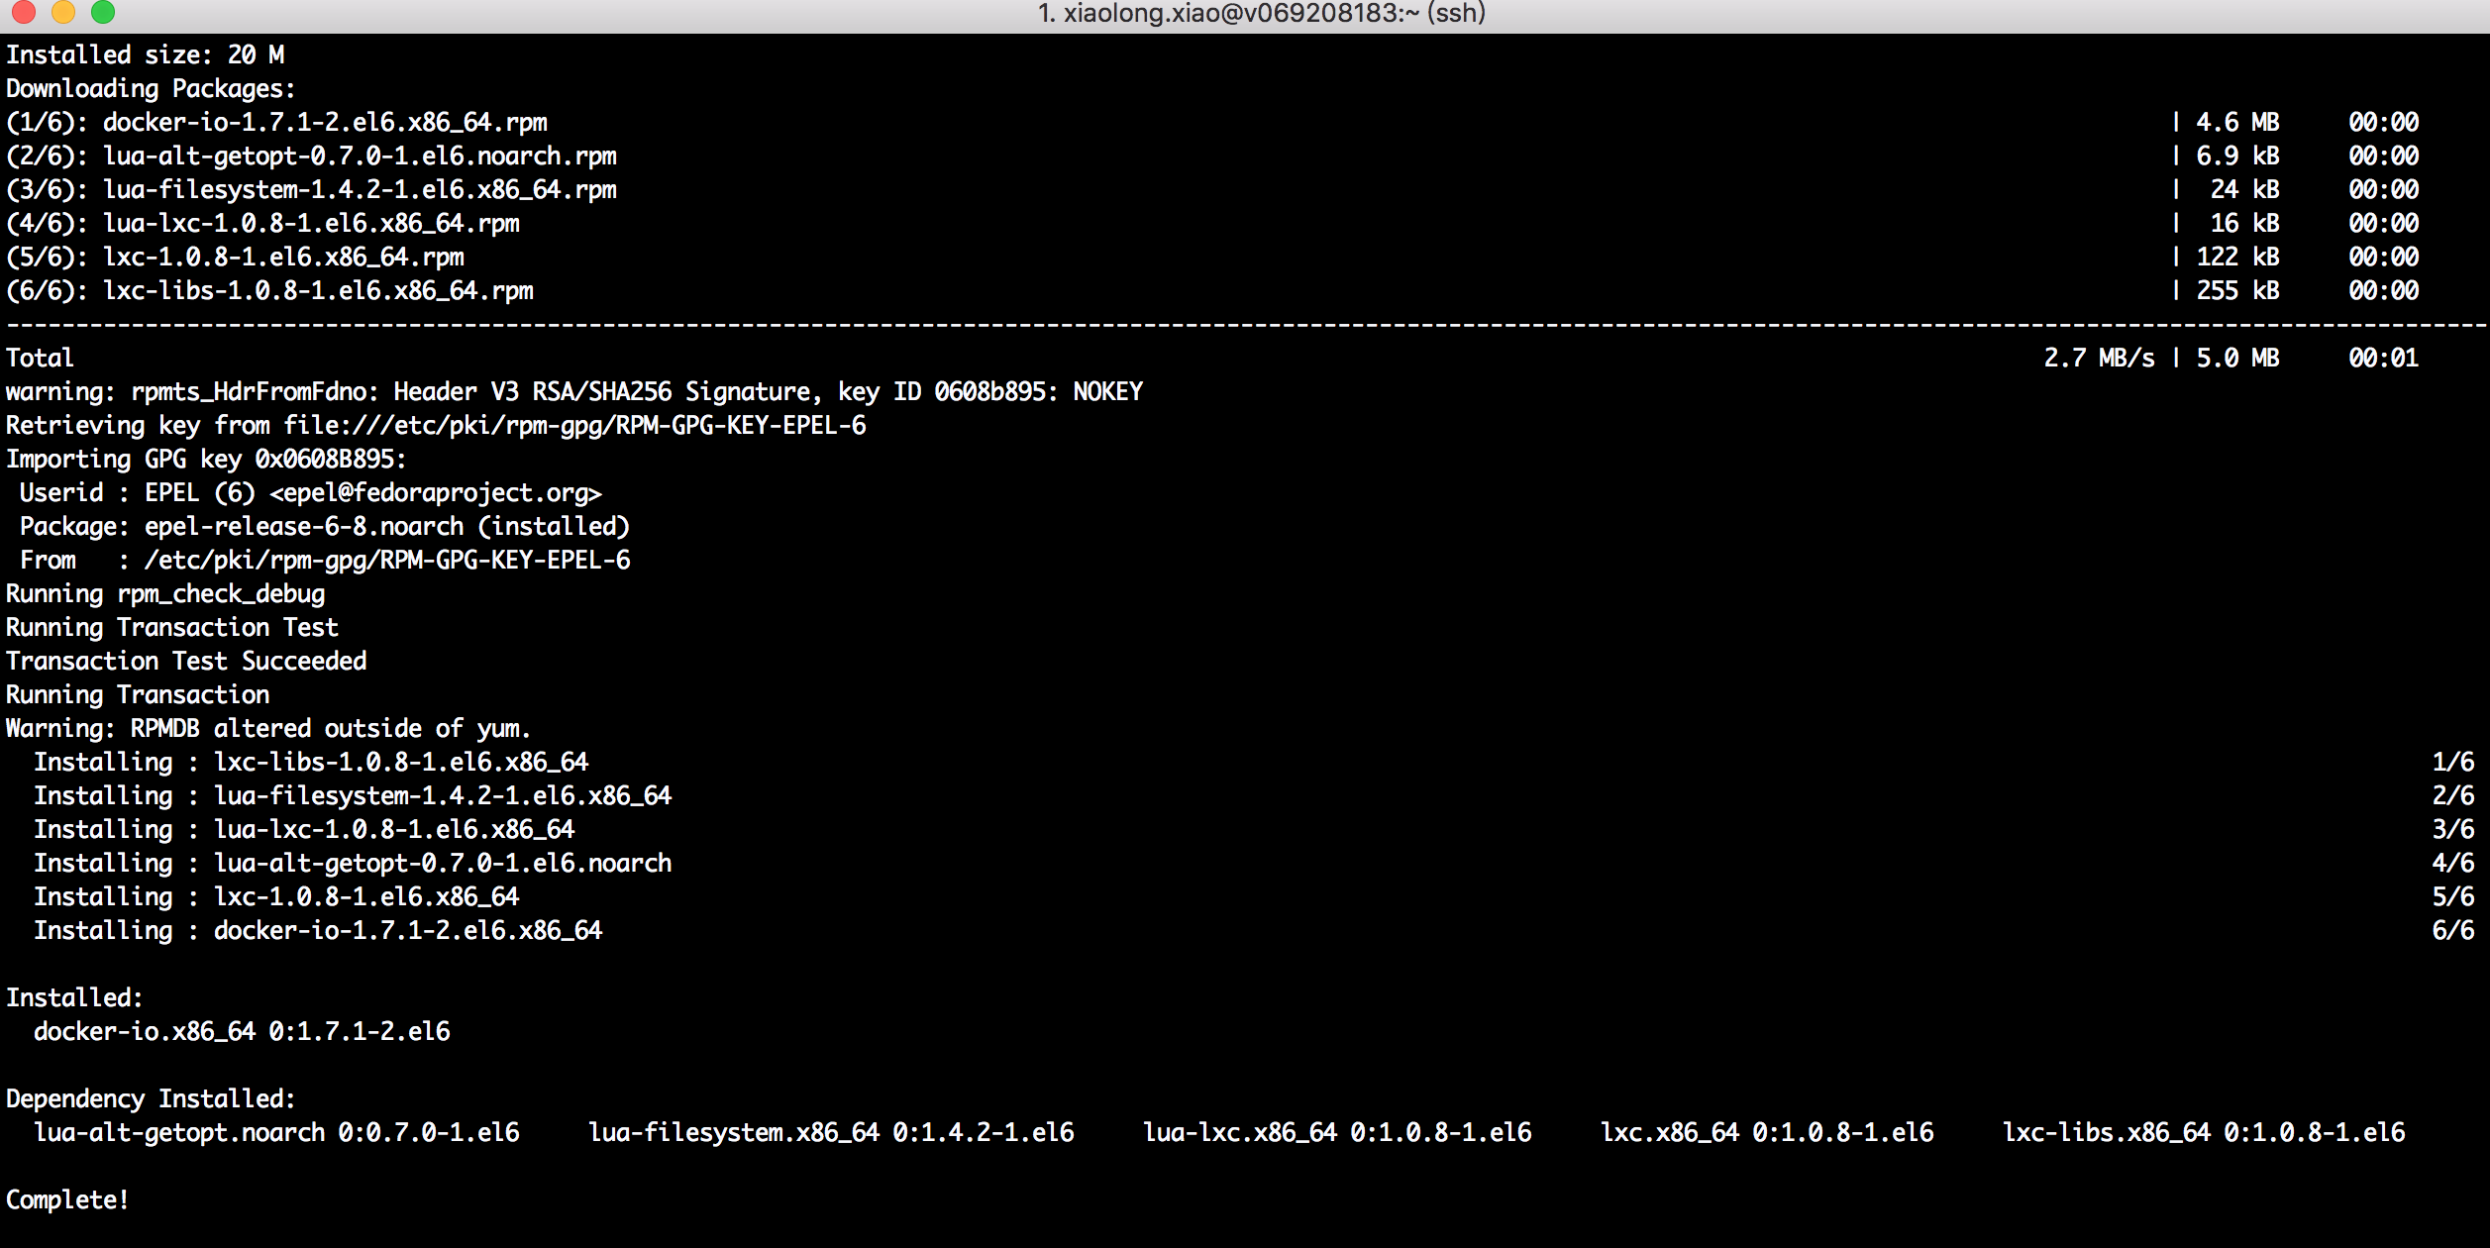
Task: Click the 2/6 install progress counter
Action: [2452, 796]
